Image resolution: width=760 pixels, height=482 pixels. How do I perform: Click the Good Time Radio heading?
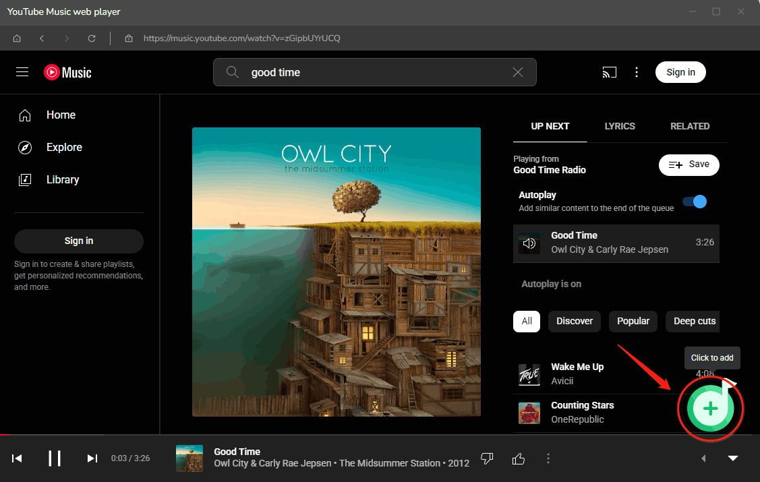click(550, 170)
